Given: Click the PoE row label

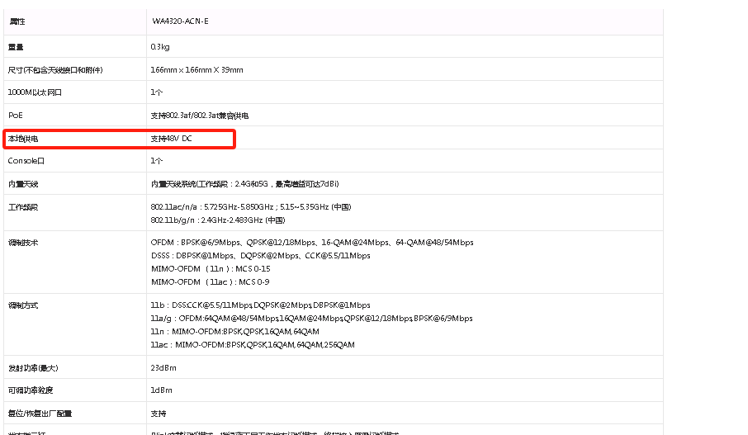Looking at the screenshot, I should pos(15,115).
